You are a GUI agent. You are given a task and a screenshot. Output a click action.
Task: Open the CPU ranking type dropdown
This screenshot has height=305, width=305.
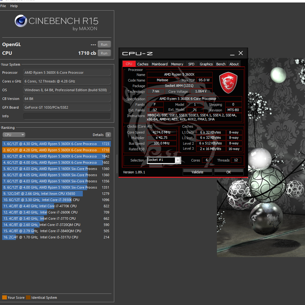pos(14,134)
